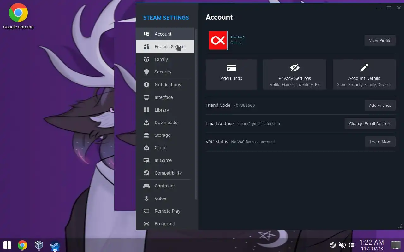Open the tray list menu icon
Screen dimensions: 404x252
pyautogui.click(x=352, y=245)
